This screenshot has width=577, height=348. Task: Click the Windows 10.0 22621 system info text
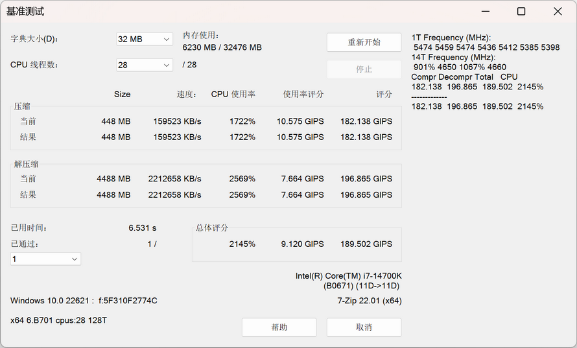point(84,301)
